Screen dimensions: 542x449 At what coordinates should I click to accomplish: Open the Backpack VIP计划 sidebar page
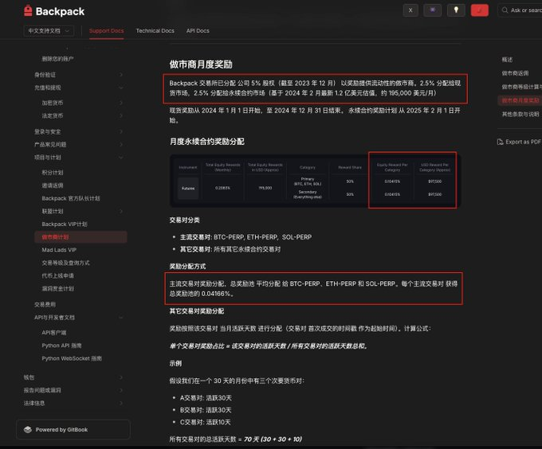(65, 224)
